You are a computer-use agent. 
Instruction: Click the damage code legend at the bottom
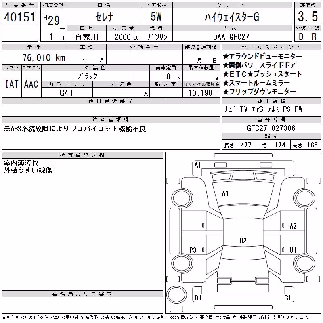tap(156, 317)
